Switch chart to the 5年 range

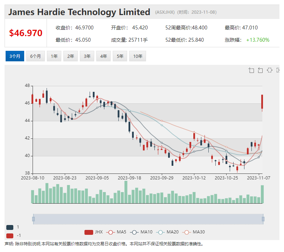tap(120, 56)
